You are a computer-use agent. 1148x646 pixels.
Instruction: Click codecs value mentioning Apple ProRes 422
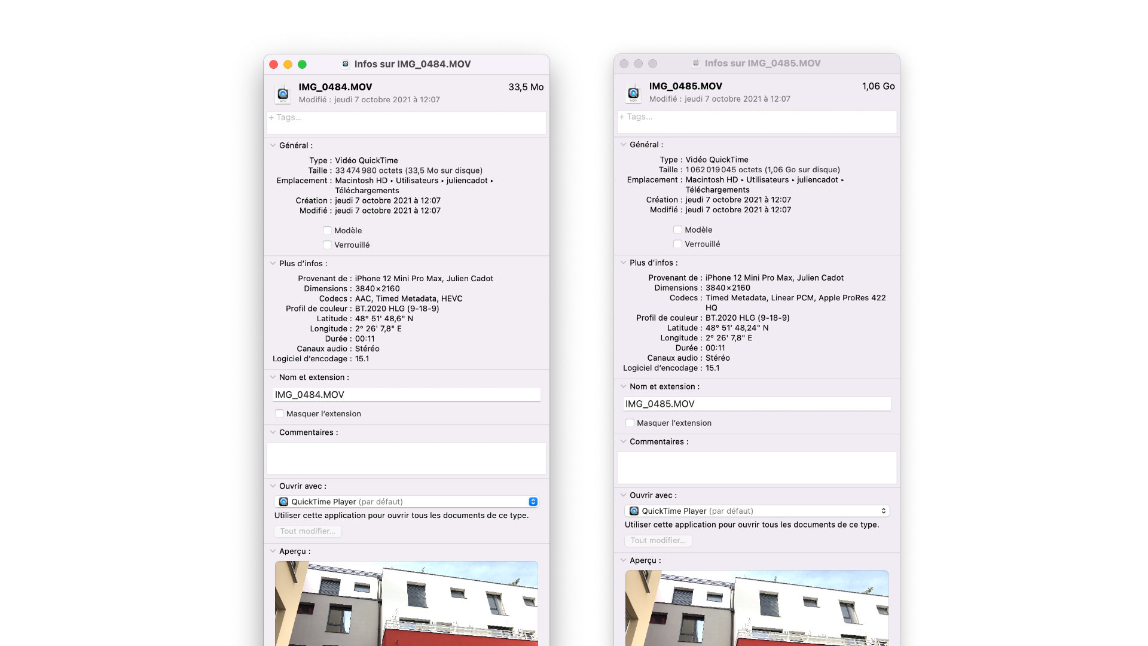click(796, 303)
